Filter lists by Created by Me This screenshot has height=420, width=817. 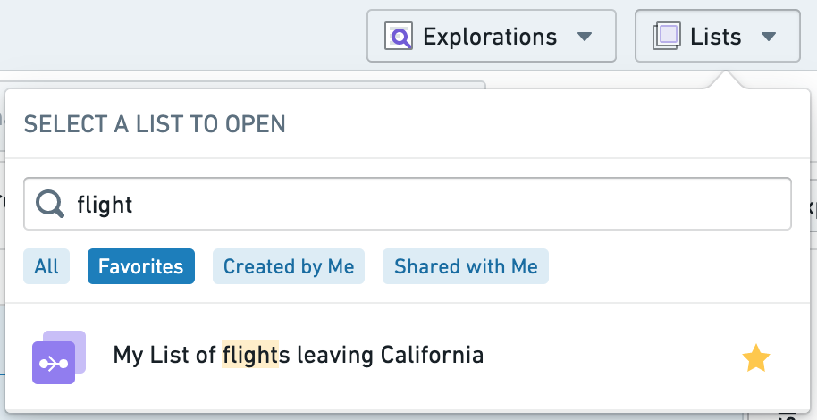point(289,266)
